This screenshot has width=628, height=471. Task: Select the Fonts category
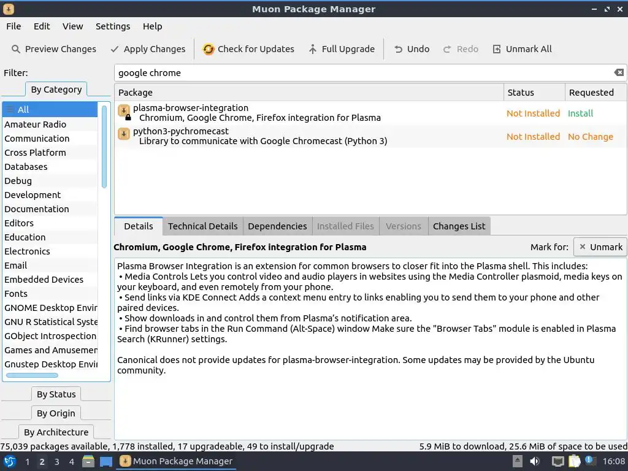point(50,294)
